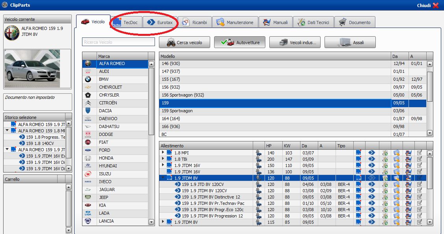
Task: Click engine gear icon for 8V Distinctive 12 row
Action: coord(259,197)
